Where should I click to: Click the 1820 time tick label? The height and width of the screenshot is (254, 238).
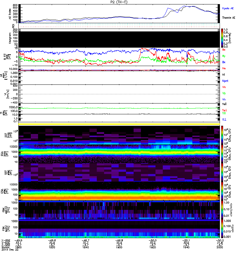(52, 247)
